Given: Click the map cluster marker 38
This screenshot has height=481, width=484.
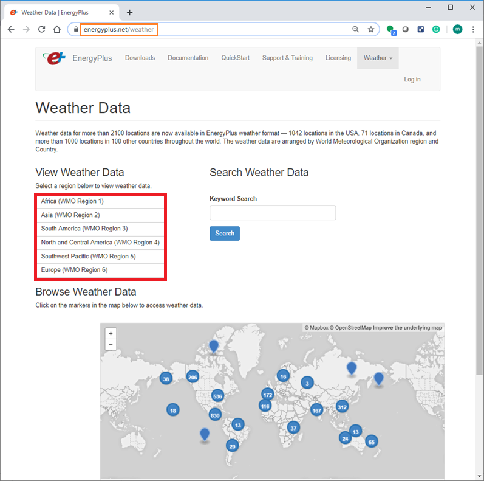Looking at the screenshot, I should pos(166,379).
